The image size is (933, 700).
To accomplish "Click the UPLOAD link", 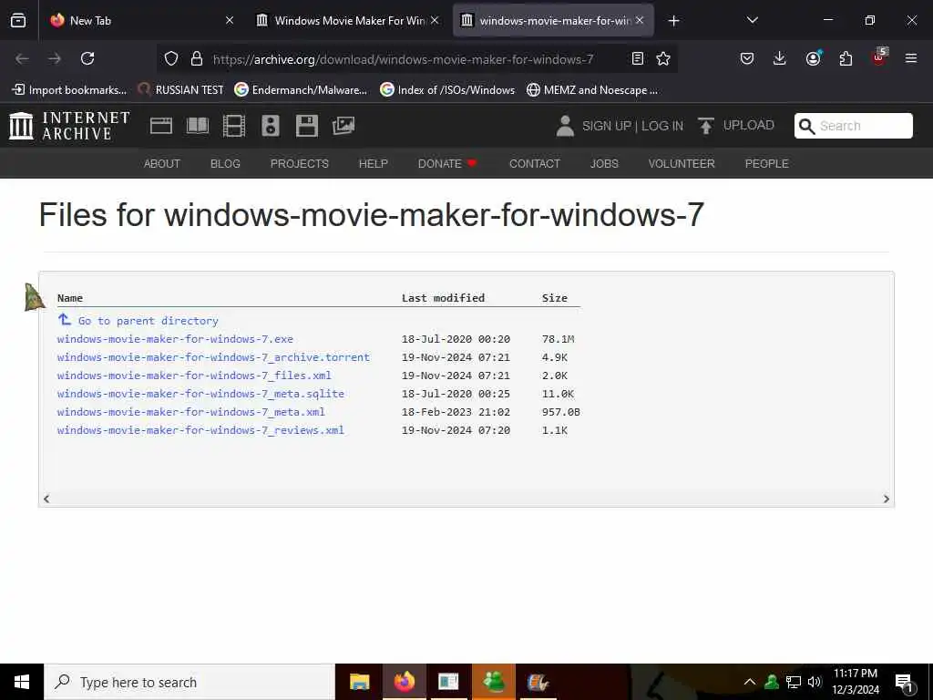I will [x=749, y=125].
